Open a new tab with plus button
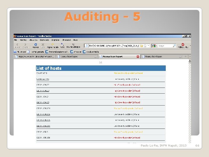Viewport: 209px width, 157px height. 185,57
